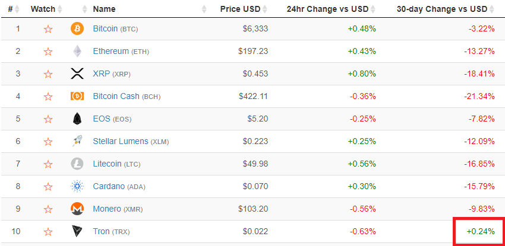
Task: Click the Stellar Lumens rocket icon
Action: point(77,141)
